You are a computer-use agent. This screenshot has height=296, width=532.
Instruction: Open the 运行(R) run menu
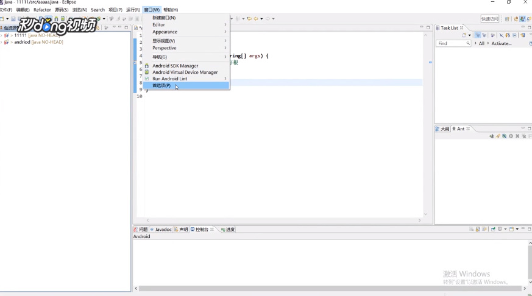click(133, 10)
